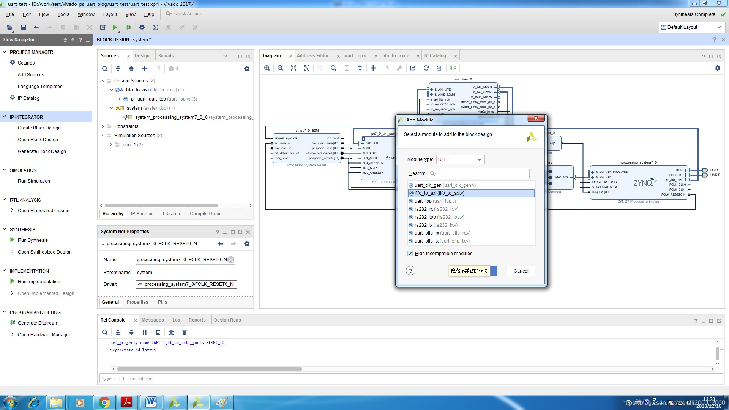
Task: Switch to the Design Runs tab
Action: click(x=227, y=320)
